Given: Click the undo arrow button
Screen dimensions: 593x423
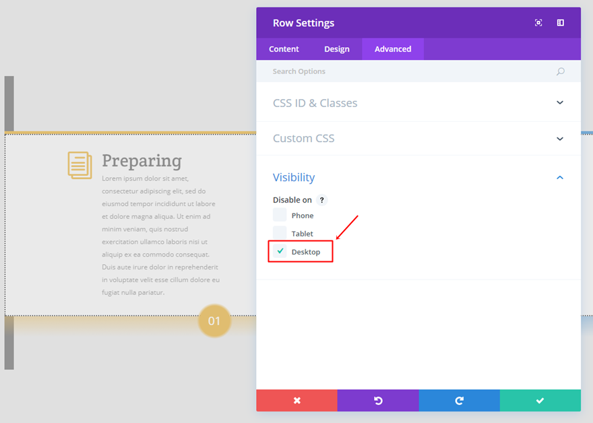Looking at the screenshot, I should [378, 400].
